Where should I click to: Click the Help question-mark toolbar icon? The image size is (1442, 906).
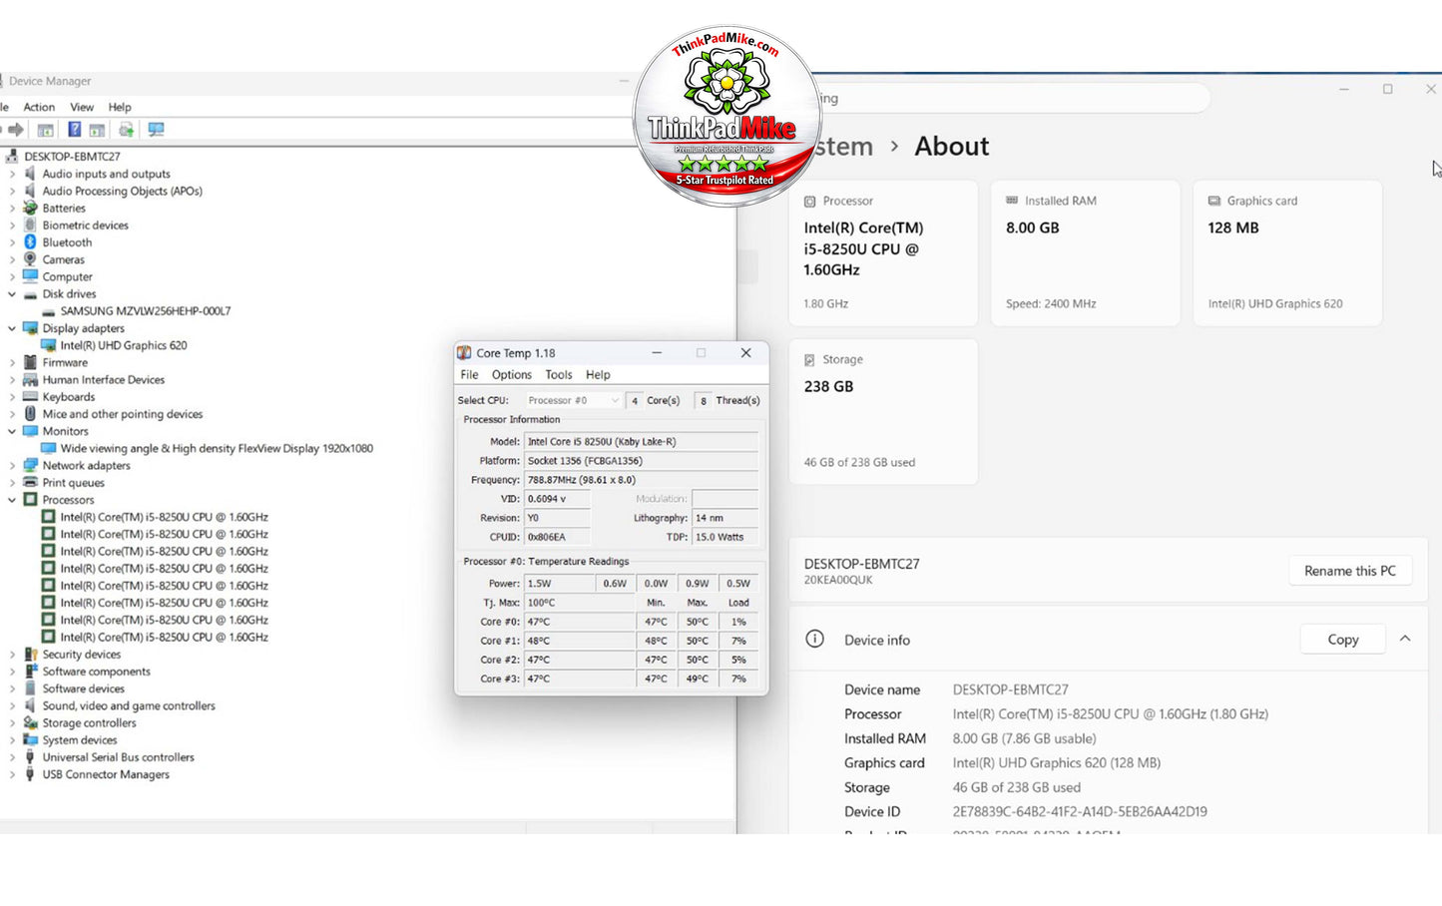coord(74,130)
